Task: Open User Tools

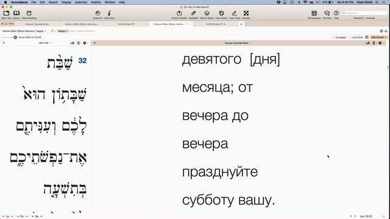Action: click(x=235, y=15)
